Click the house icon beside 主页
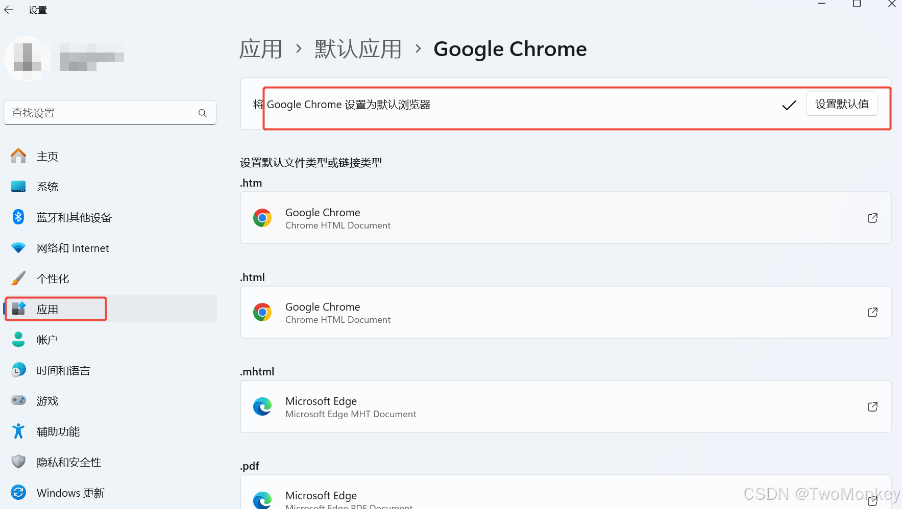This screenshot has width=902, height=509. coord(18,156)
